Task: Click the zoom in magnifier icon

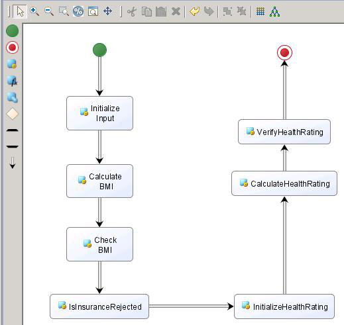Action: tap(34, 11)
